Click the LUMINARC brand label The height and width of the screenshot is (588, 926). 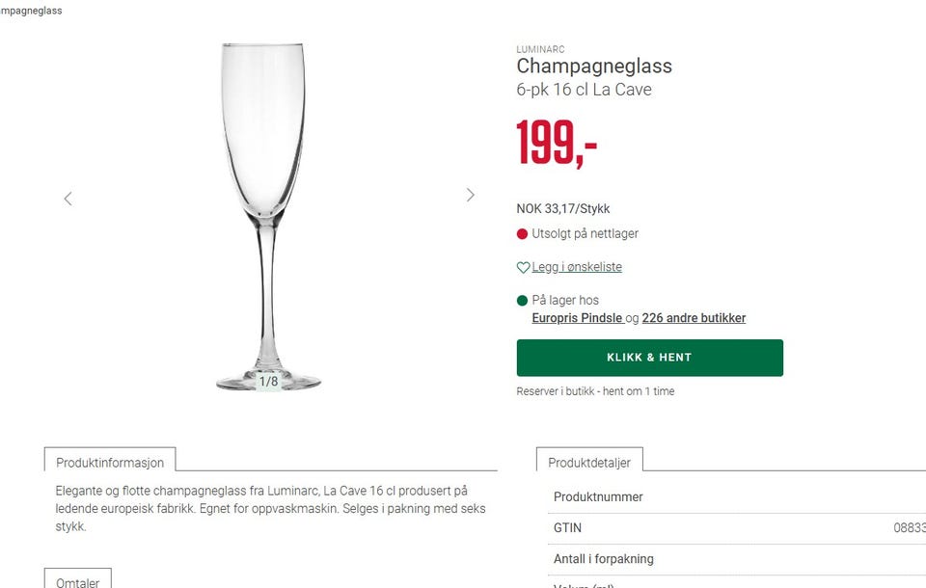(x=540, y=49)
